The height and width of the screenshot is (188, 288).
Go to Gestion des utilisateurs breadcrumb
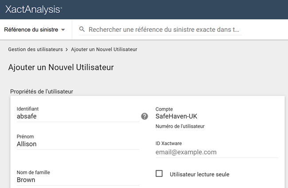point(35,50)
